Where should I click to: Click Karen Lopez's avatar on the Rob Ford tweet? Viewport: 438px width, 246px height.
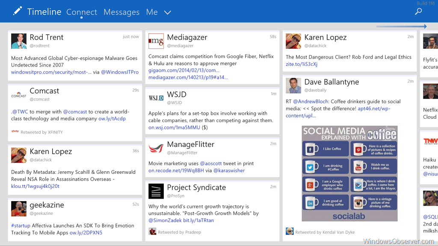[x=293, y=41]
